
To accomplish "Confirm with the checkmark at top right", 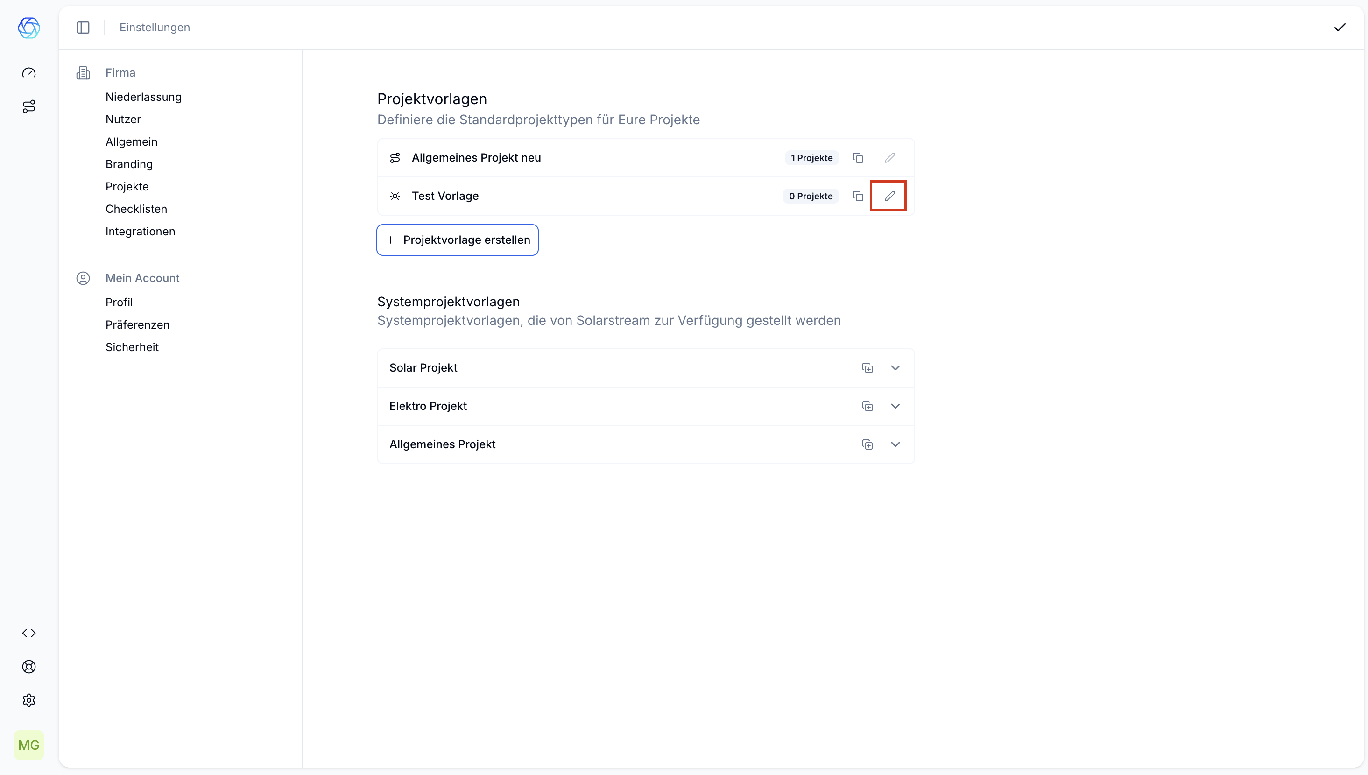I will 1339,27.
